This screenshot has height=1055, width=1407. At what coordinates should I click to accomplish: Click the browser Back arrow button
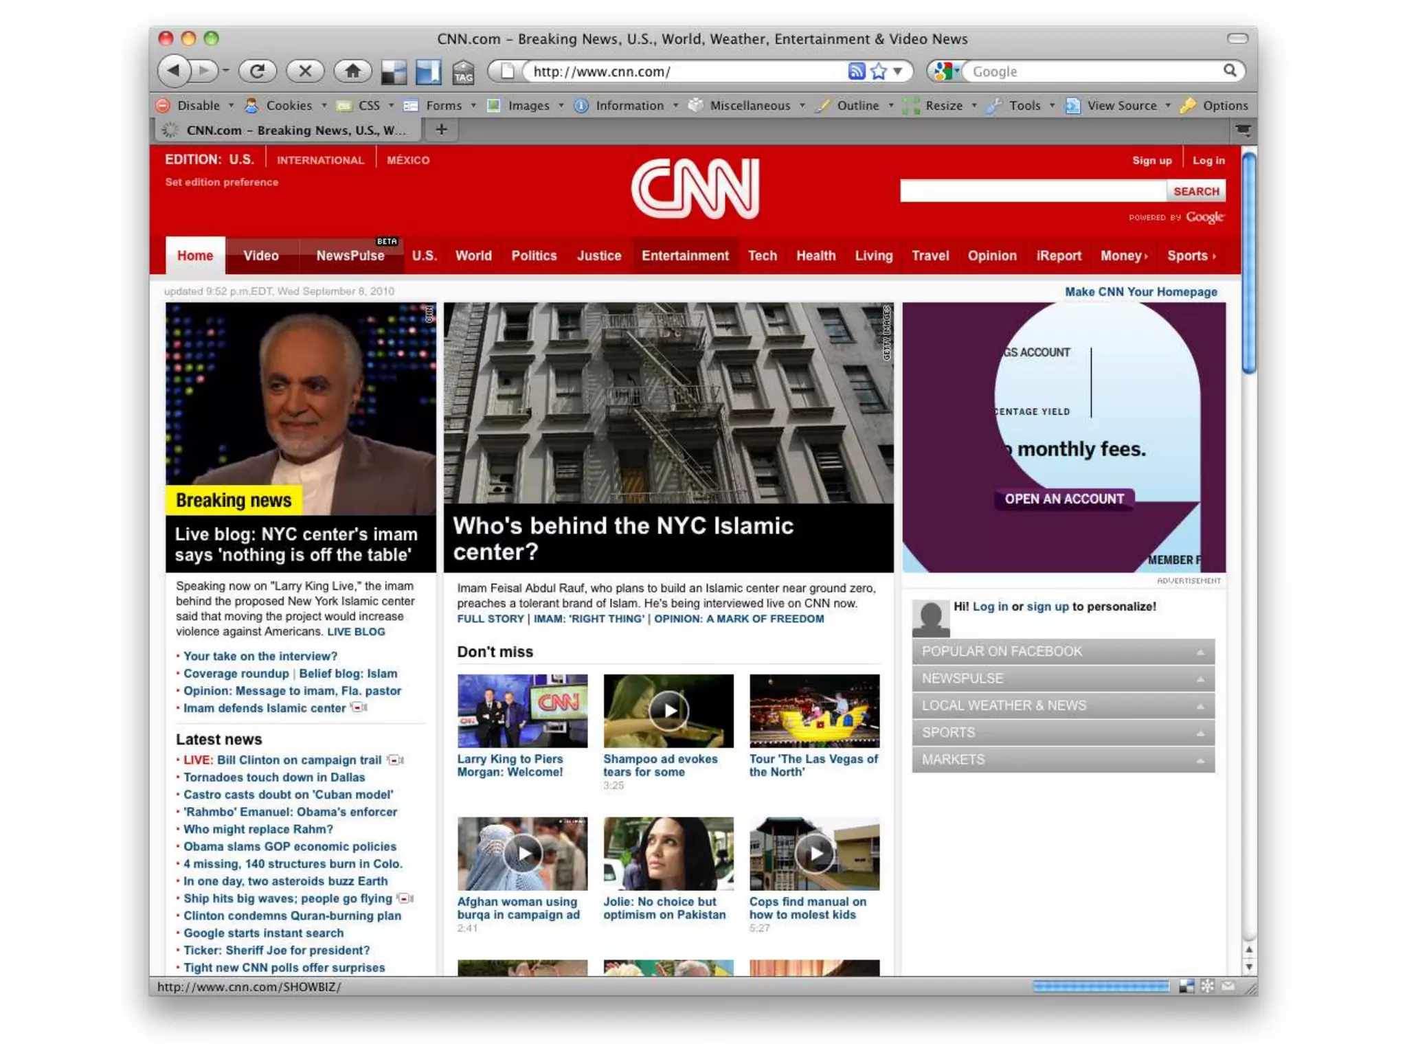(175, 71)
